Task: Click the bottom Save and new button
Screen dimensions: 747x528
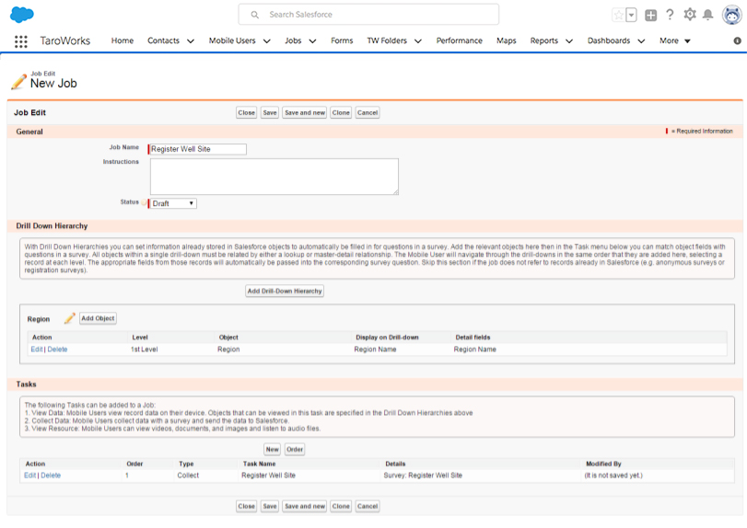Action: point(305,506)
